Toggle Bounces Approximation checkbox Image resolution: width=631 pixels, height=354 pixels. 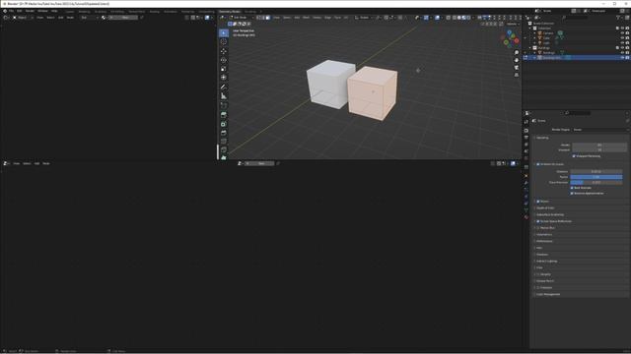572,194
